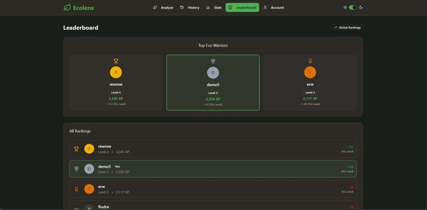
Task: Click the medal icon in demo5 ranking row
Action: point(76,169)
